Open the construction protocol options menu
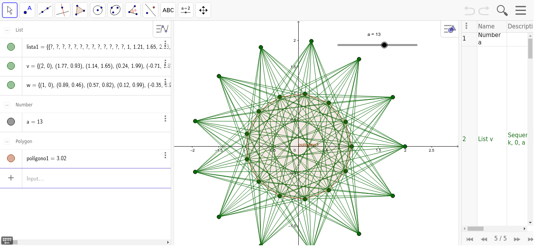The image size is (534, 246). click(x=466, y=26)
